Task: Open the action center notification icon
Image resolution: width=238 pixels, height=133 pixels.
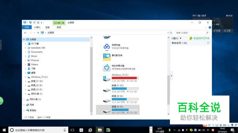Action: [232, 130]
